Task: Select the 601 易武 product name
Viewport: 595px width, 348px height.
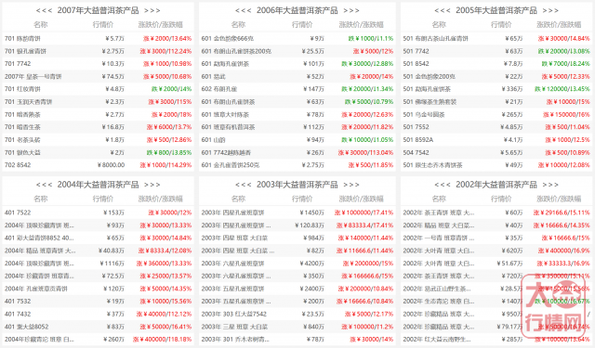Action: click(213, 76)
